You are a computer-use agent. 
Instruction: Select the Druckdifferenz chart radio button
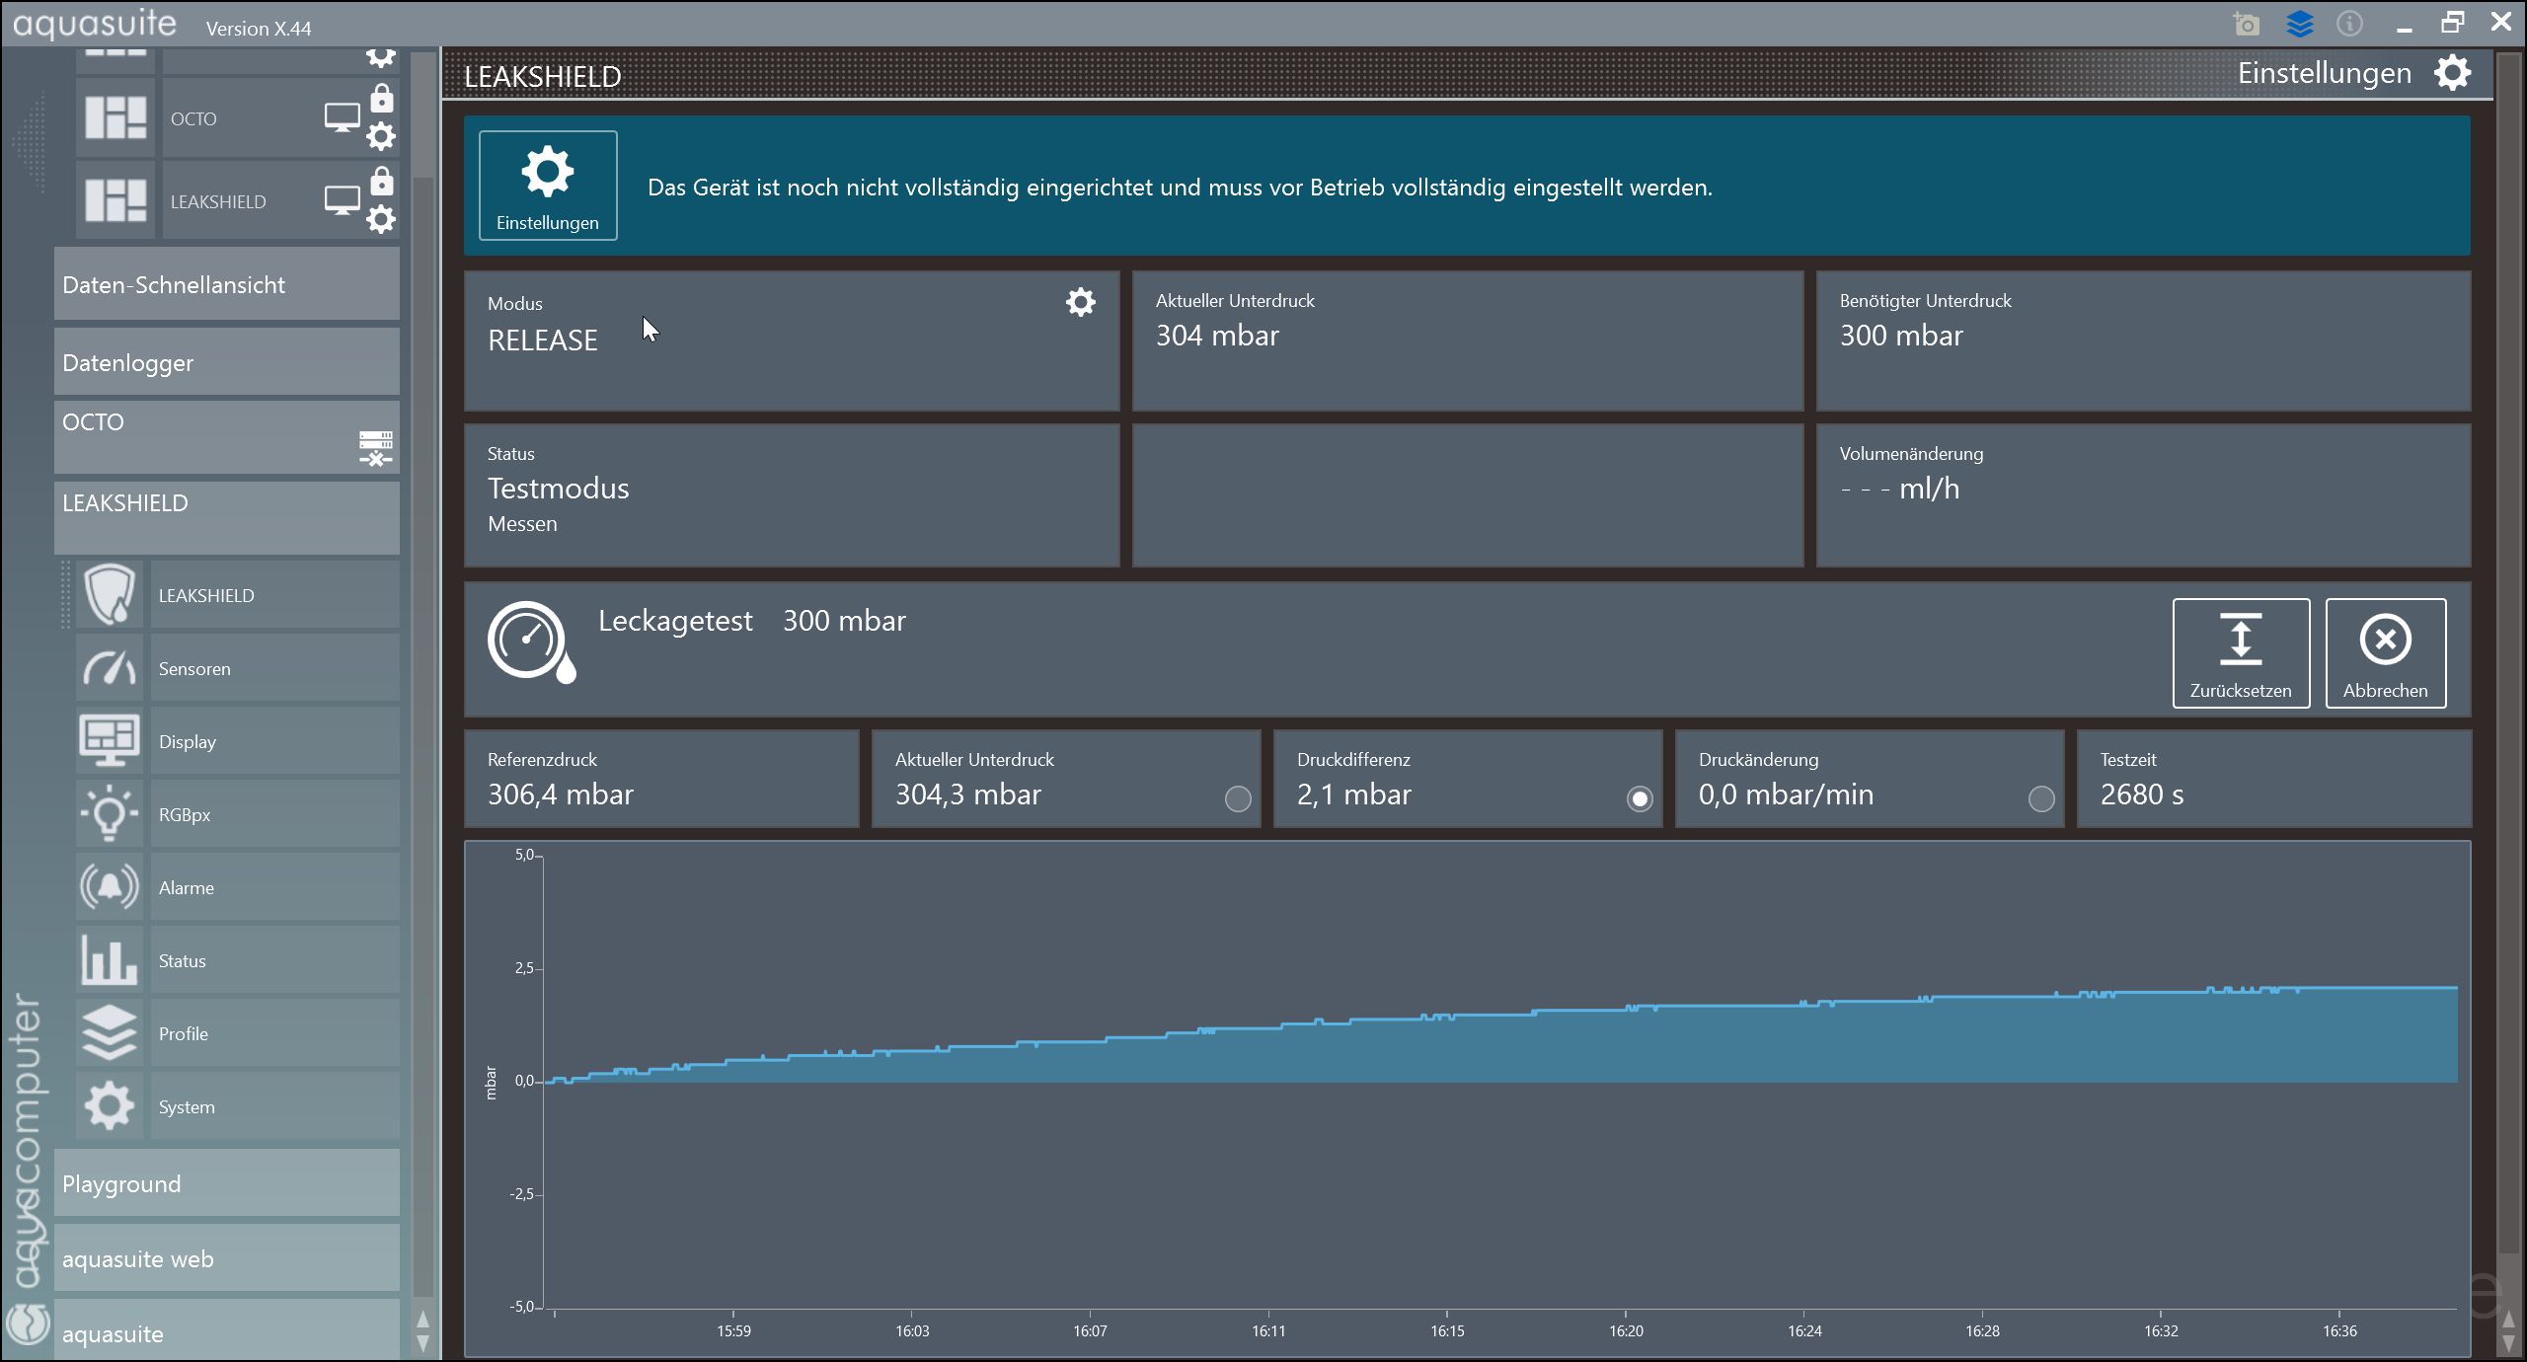pos(1639,798)
